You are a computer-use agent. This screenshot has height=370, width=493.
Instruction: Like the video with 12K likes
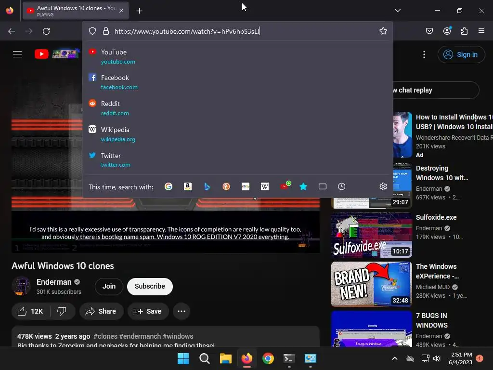pyautogui.click(x=30, y=311)
